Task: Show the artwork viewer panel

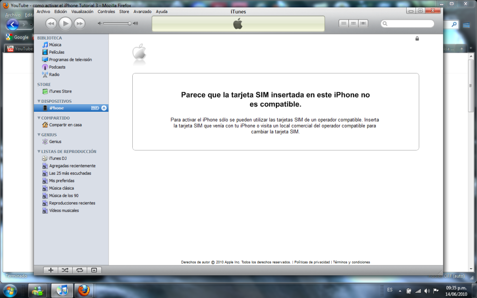Action: pos(94,270)
